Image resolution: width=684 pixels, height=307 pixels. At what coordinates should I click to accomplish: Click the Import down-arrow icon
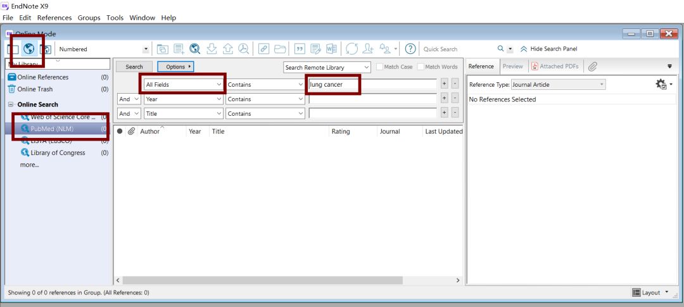[x=212, y=49]
